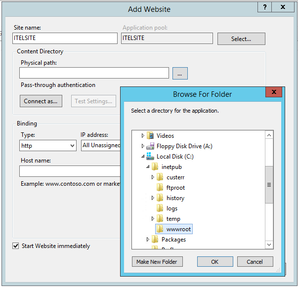Click the history folder icon
The height and width of the screenshot is (287, 298).
[160, 198]
